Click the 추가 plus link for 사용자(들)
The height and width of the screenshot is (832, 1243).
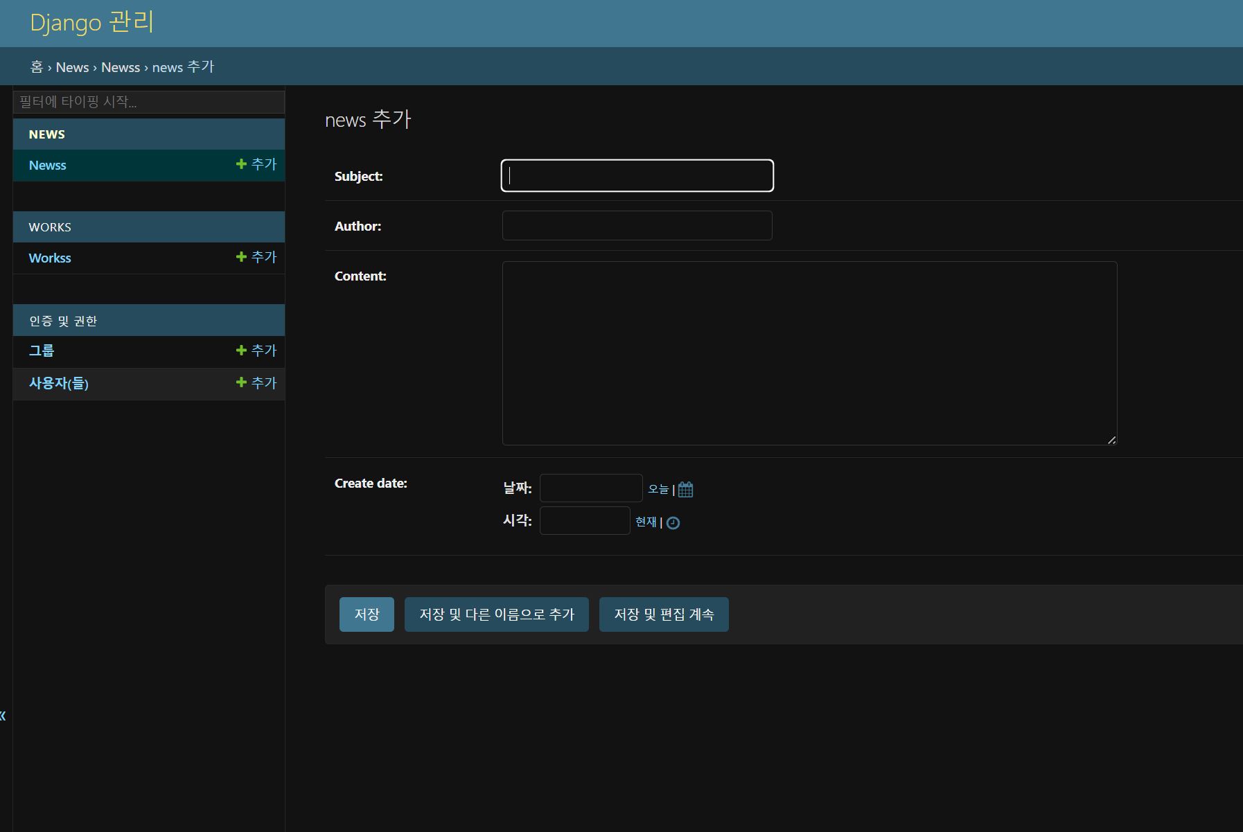click(256, 382)
